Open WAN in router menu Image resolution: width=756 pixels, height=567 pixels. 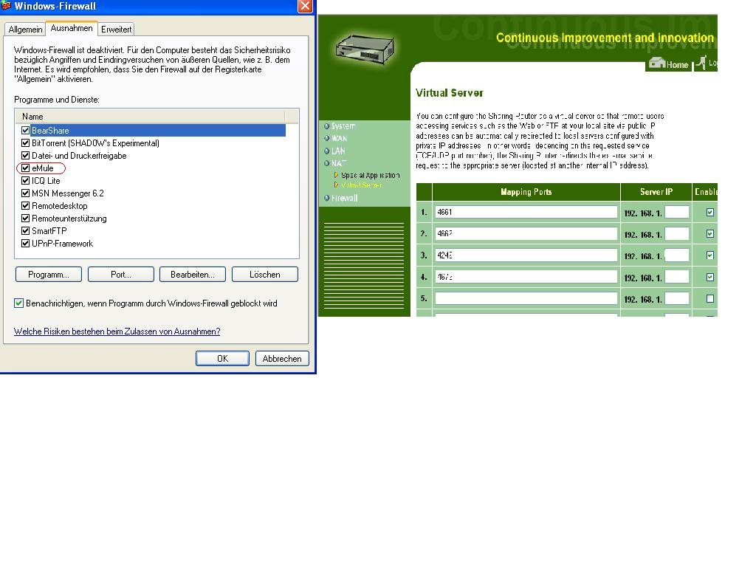(x=339, y=138)
